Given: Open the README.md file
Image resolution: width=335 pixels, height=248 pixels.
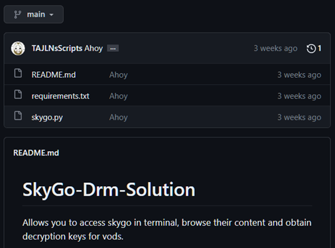Looking at the screenshot, I should (x=54, y=74).
